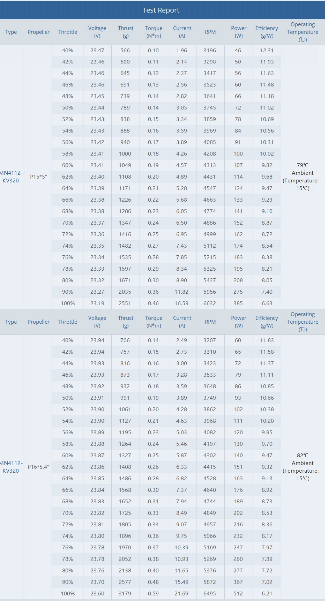
Task: Select the thrust value 2551
Action: point(125,303)
